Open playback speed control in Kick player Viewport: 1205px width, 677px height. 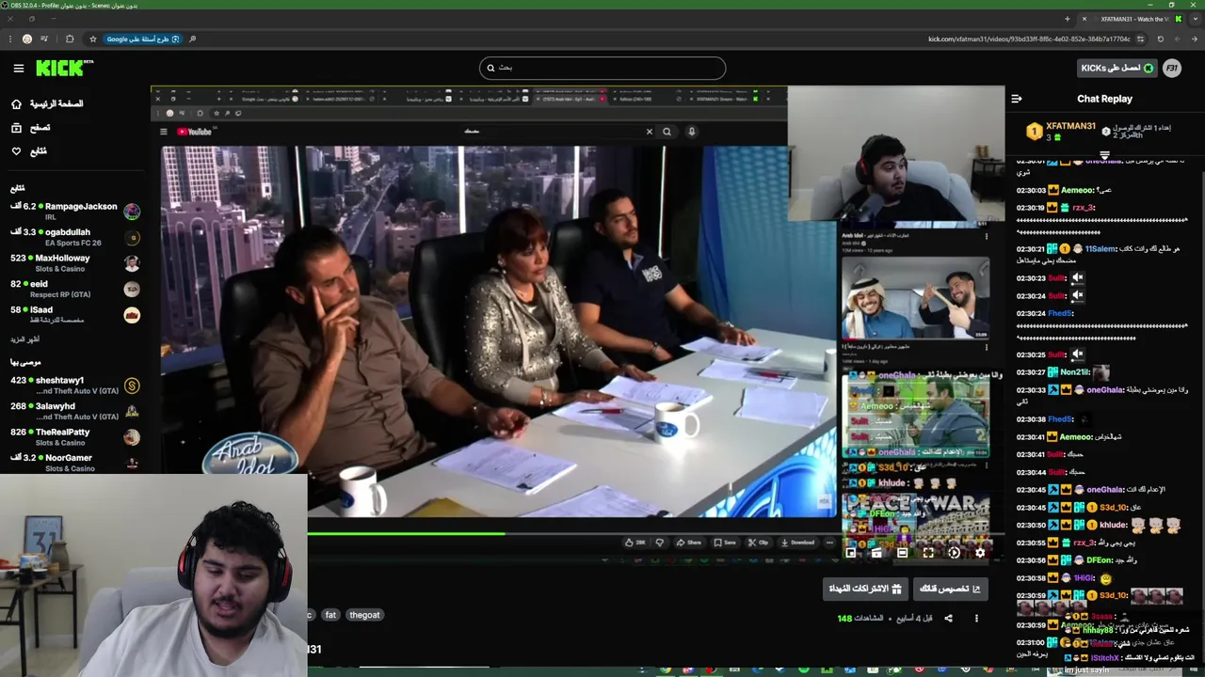[954, 553]
